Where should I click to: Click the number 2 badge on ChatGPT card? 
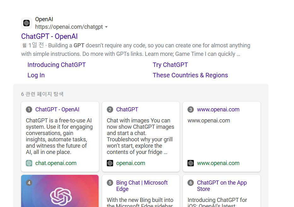[x=110, y=109]
